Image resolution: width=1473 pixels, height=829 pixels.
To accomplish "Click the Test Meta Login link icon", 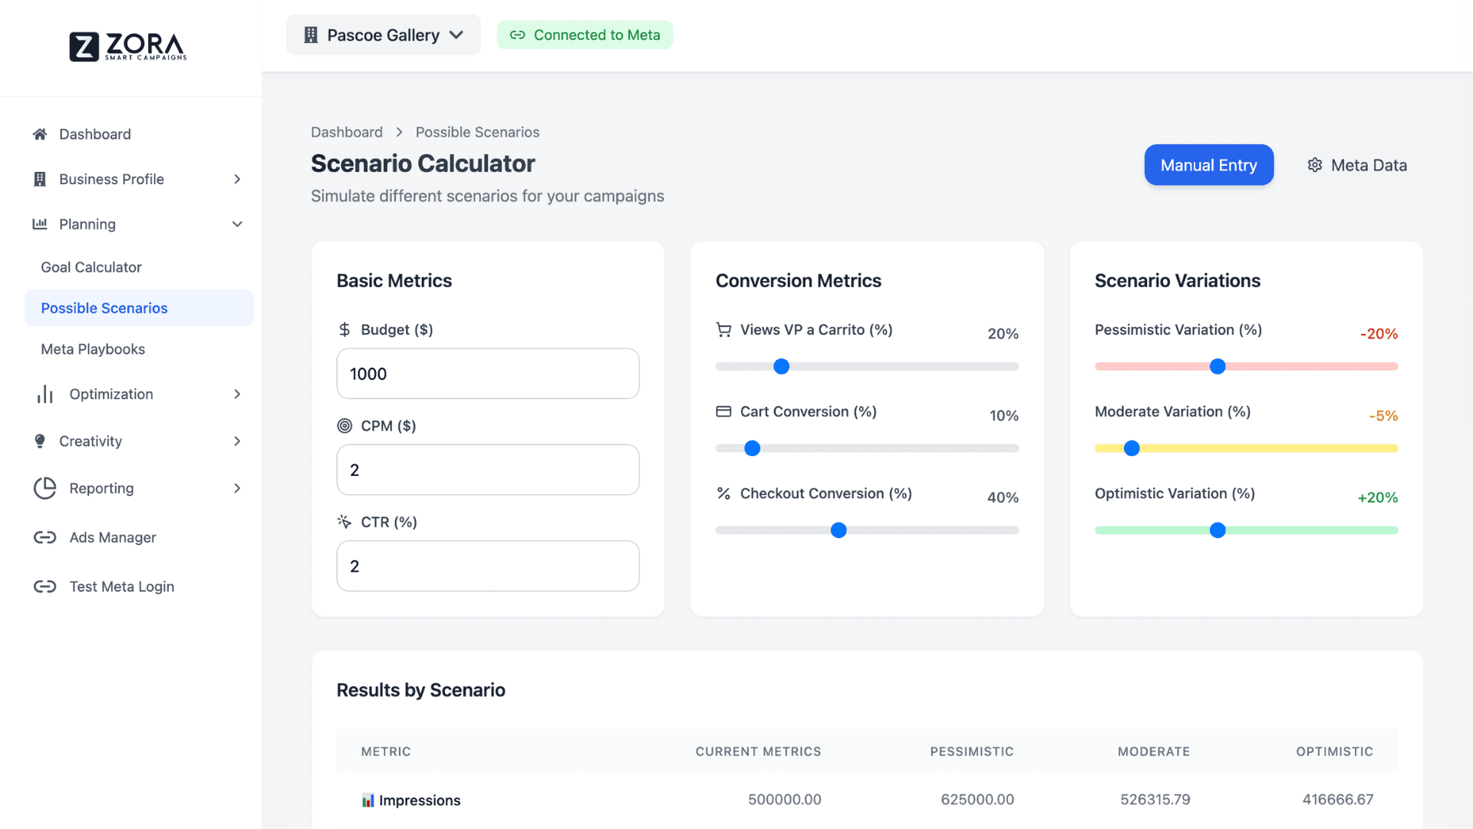I will [x=45, y=586].
